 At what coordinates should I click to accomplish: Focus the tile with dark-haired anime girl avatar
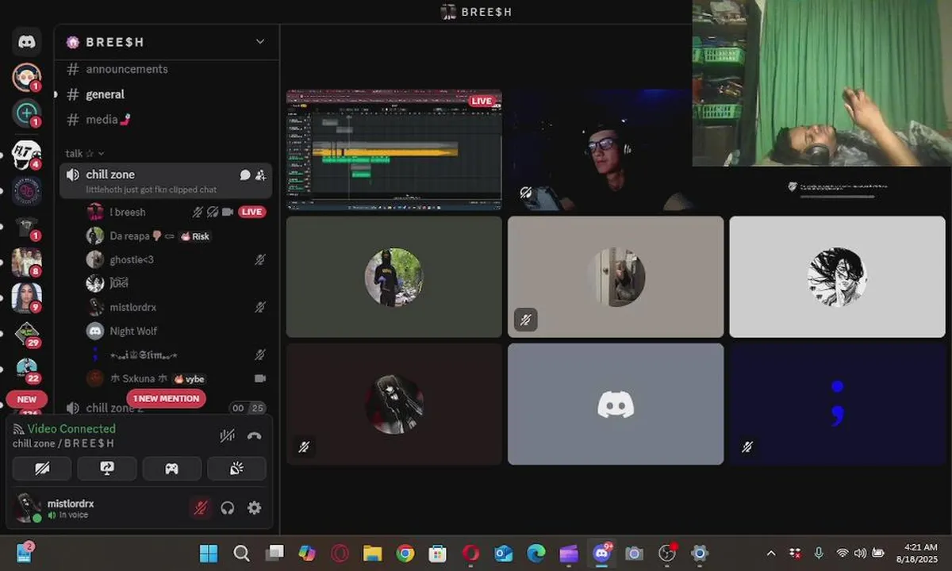394,404
